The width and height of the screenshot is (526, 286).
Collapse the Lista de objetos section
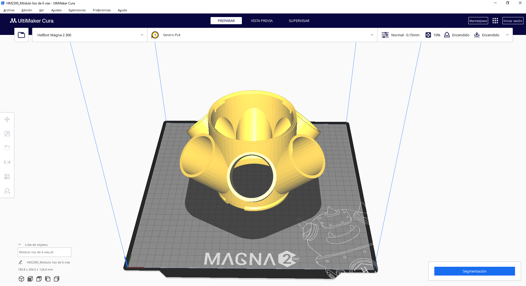click(20, 244)
